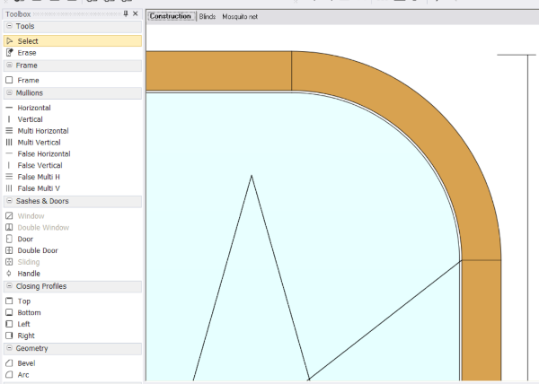Open the Blinds tab
Screen dimensions: 539x384
(x=208, y=16)
